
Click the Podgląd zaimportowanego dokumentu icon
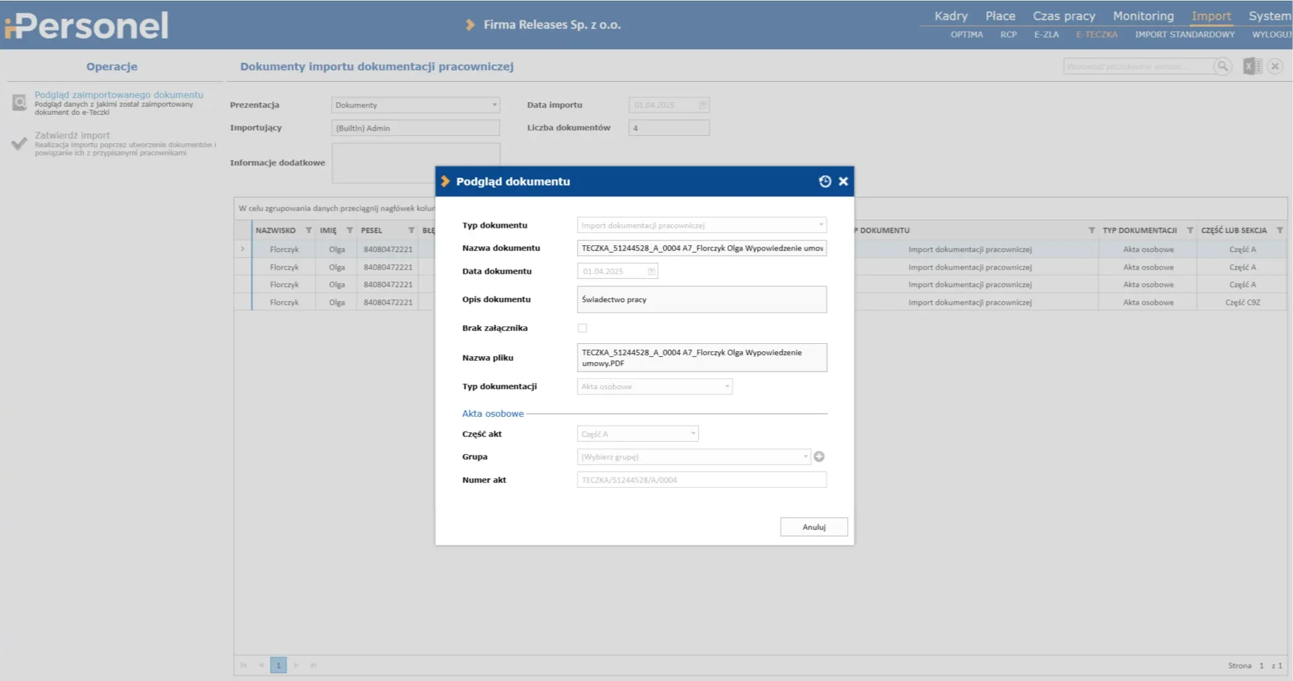(x=20, y=103)
